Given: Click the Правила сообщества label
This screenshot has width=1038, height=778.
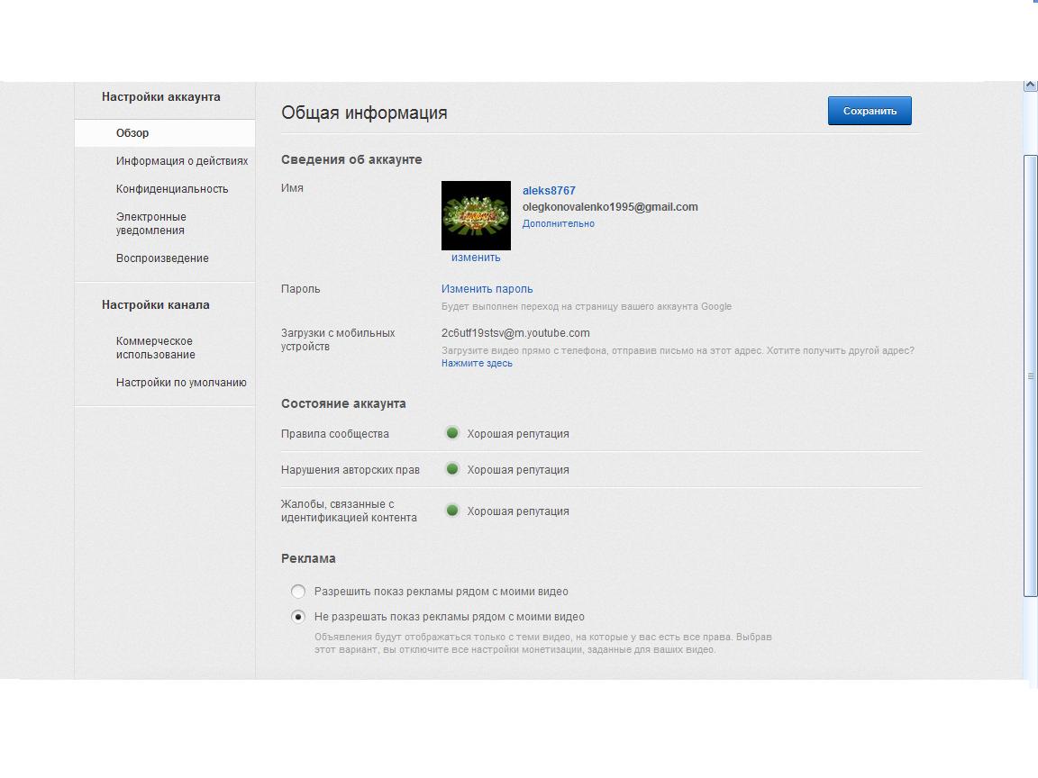Looking at the screenshot, I should coord(335,434).
